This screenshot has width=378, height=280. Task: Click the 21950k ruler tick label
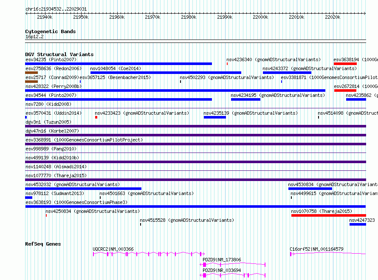pos(81,17)
